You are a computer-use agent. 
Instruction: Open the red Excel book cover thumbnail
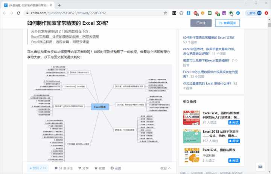(191, 118)
